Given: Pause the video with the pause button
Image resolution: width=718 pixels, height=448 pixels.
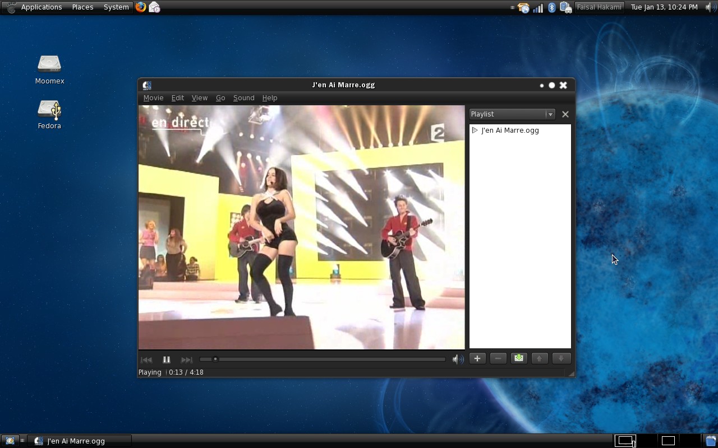Looking at the screenshot, I should pos(167,360).
